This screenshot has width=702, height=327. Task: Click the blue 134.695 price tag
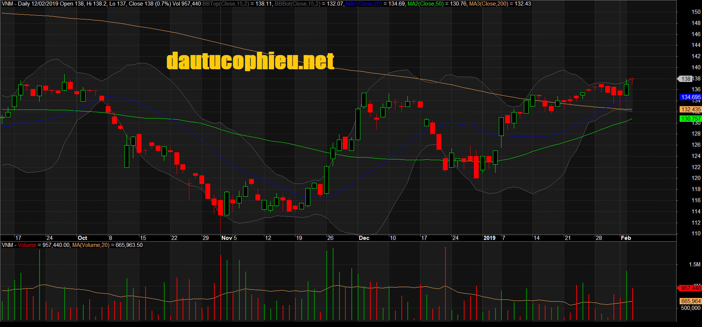691,97
